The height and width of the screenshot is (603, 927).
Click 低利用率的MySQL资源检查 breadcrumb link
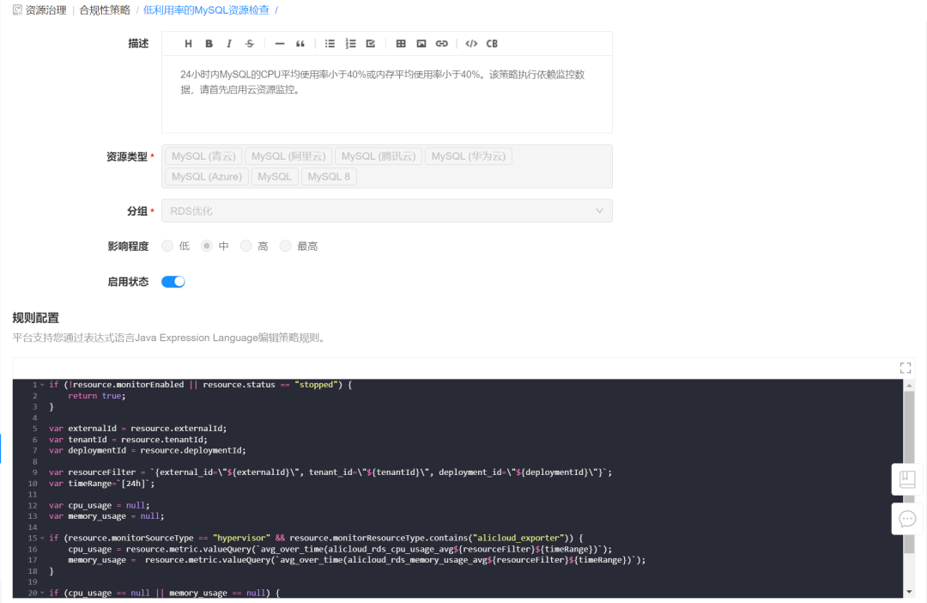pyautogui.click(x=206, y=10)
